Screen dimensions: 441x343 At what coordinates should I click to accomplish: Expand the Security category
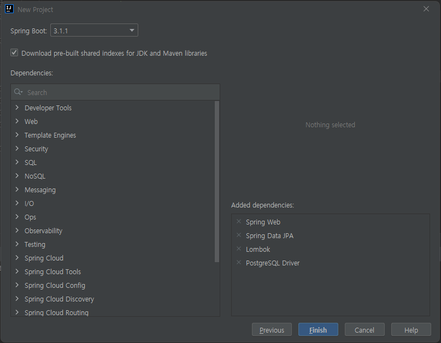tap(17, 149)
